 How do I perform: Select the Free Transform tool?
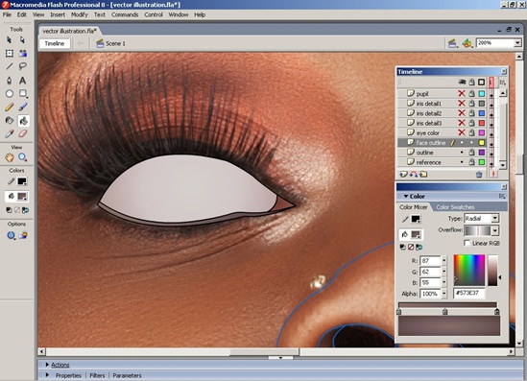click(x=9, y=53)
